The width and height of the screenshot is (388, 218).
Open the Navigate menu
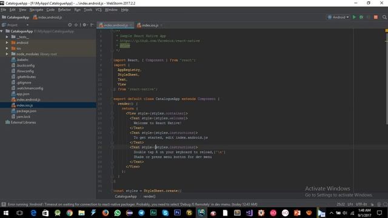coord(36,10)
